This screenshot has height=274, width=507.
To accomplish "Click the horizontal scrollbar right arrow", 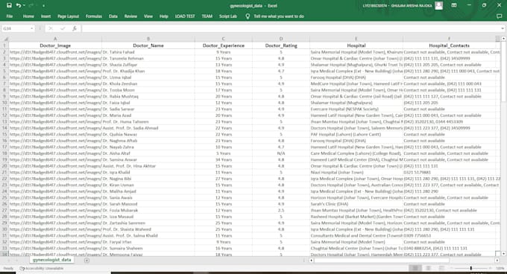I will click(x=497, y=260).
